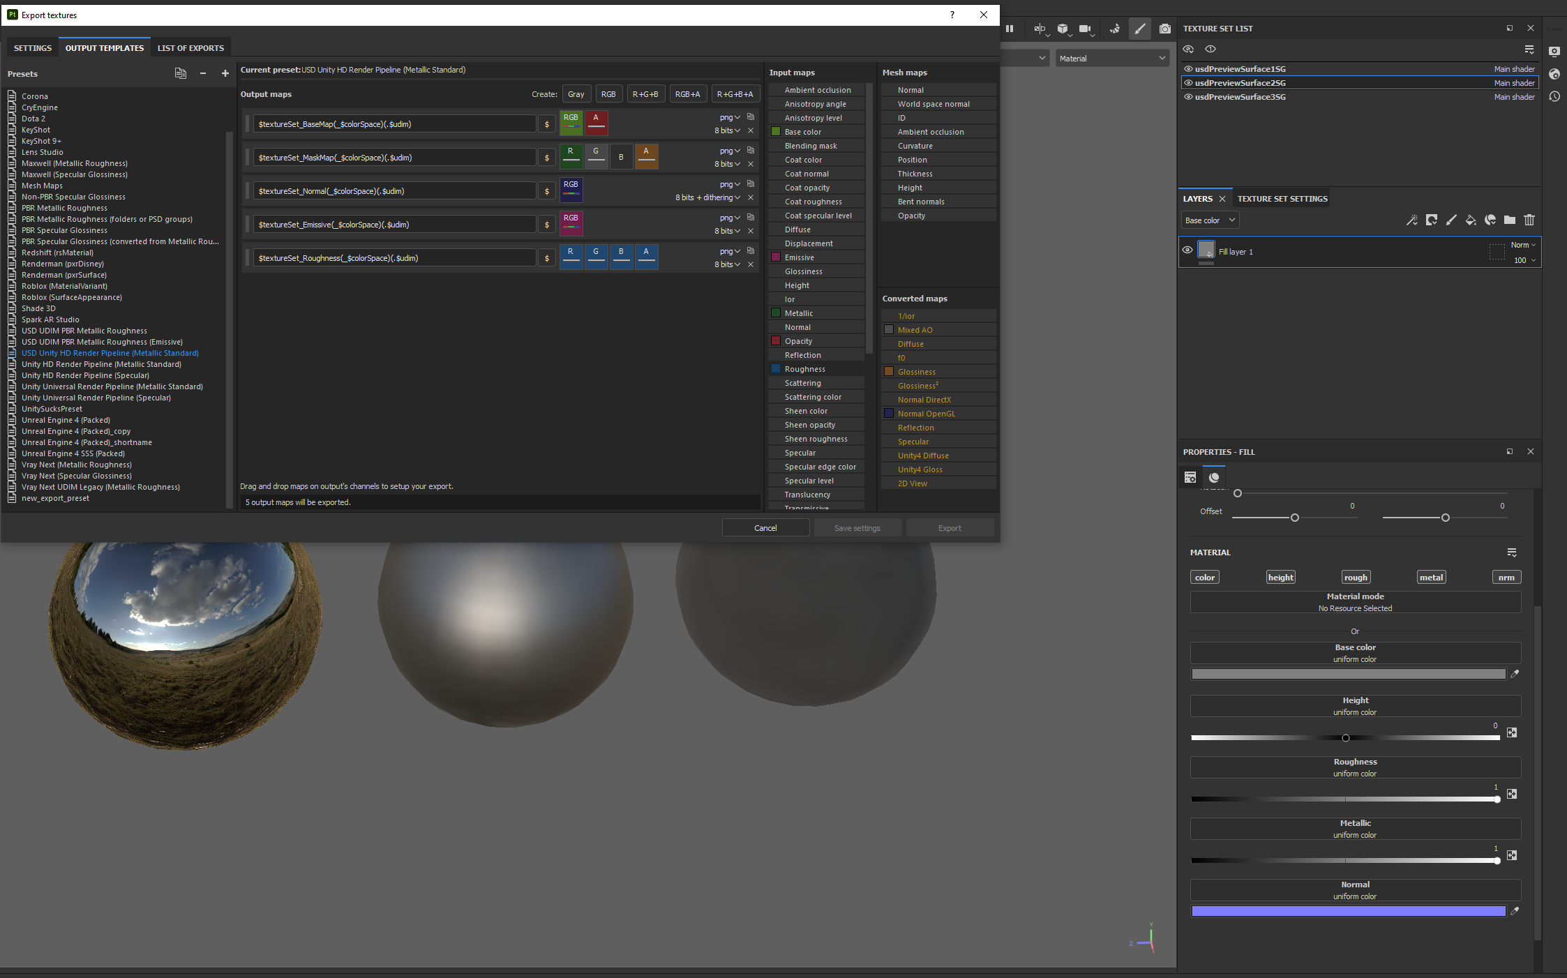Image resolution: width=1567 pixels, height=978 pixels.
Task: Add a smart material to layers
Action: [1490, 220]
